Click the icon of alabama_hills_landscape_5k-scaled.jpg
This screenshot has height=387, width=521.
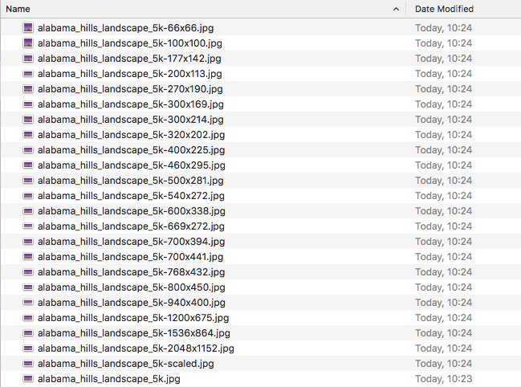click(28, 364)
